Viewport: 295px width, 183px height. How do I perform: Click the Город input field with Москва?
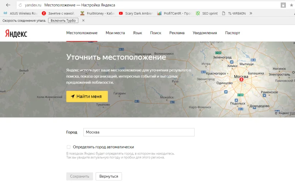click(x=139, y=132)
